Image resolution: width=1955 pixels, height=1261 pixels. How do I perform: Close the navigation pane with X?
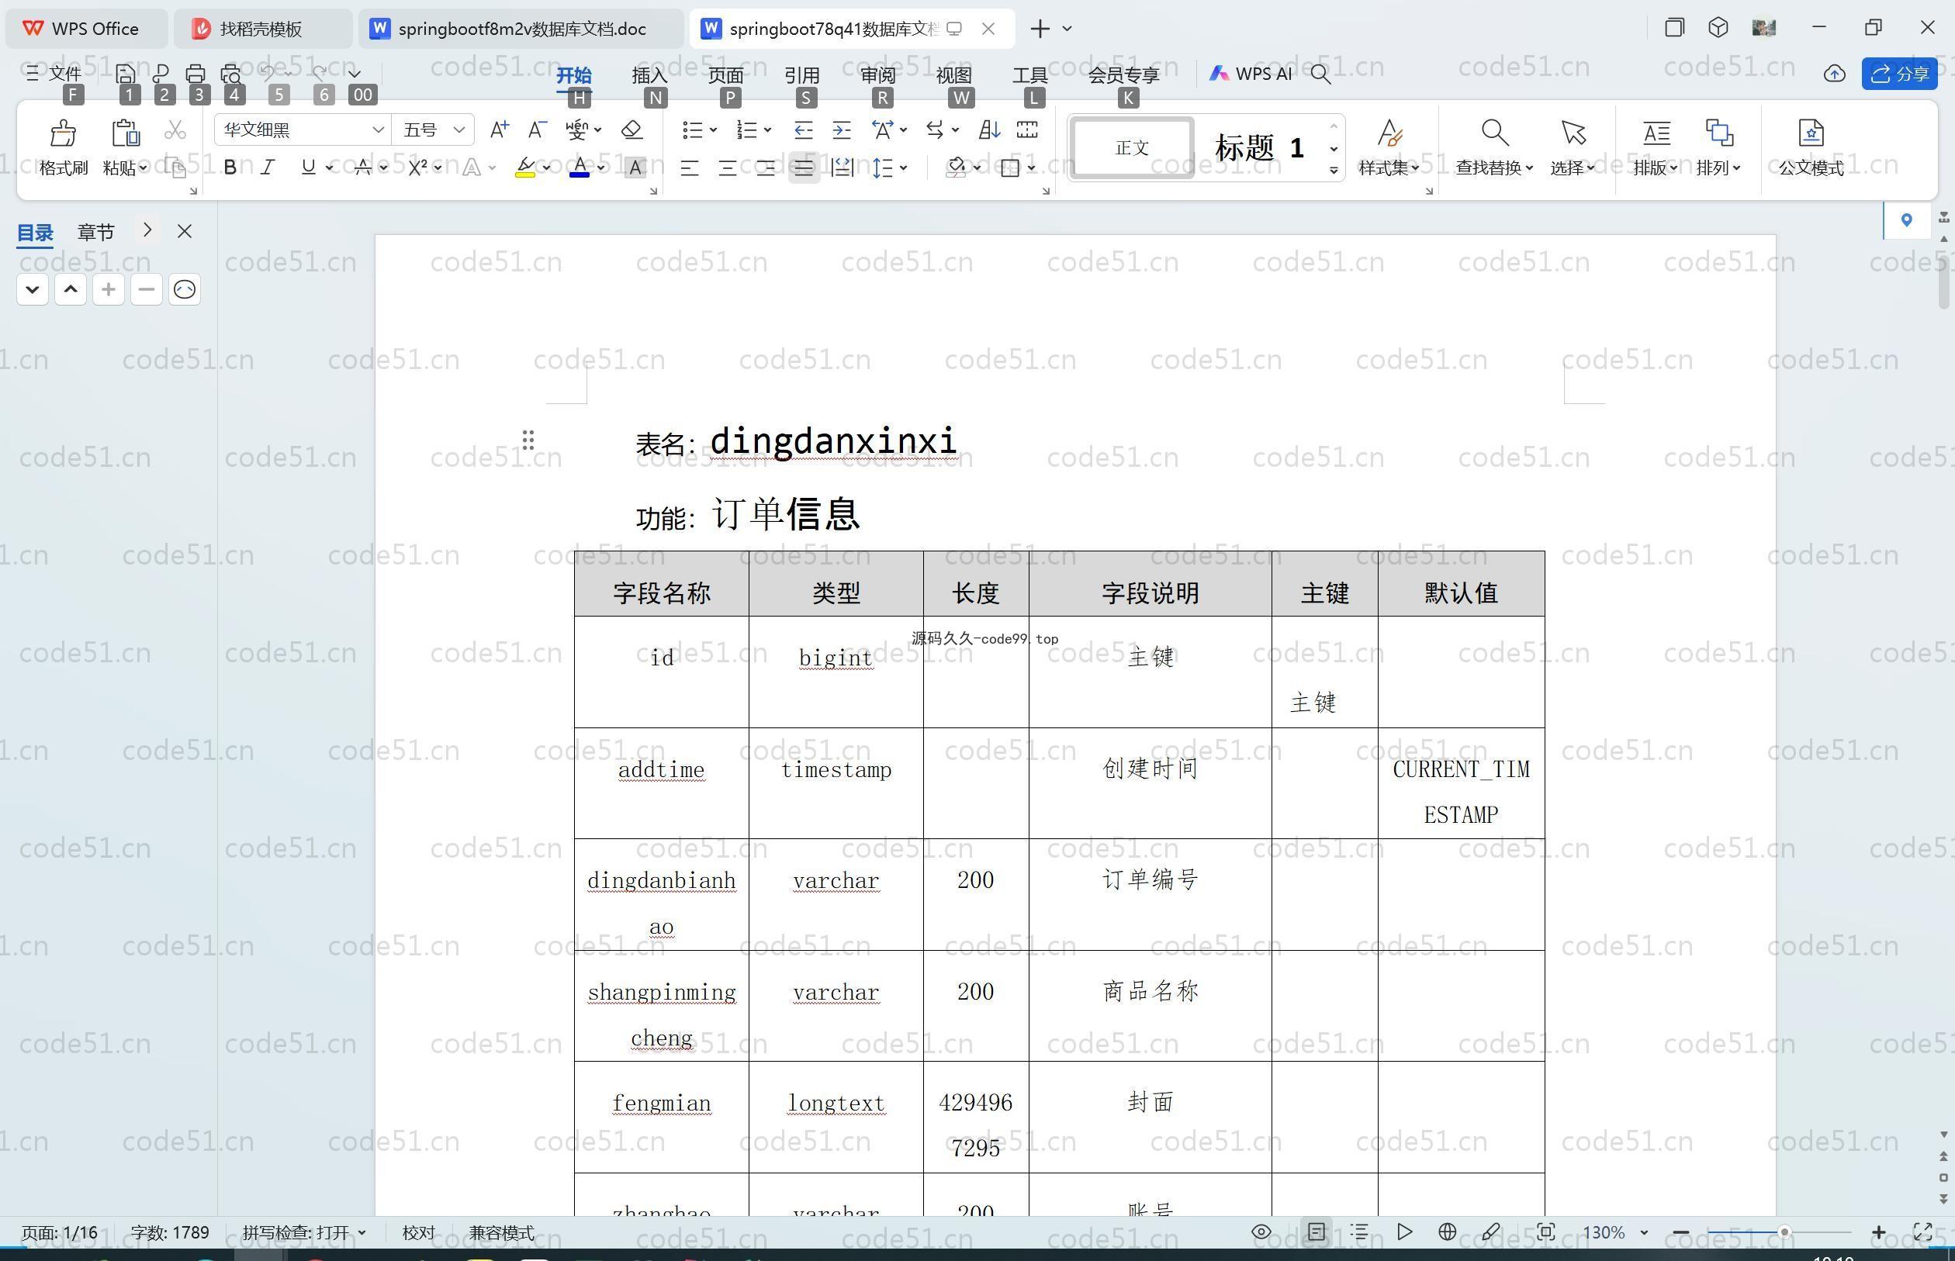point(185,231)
